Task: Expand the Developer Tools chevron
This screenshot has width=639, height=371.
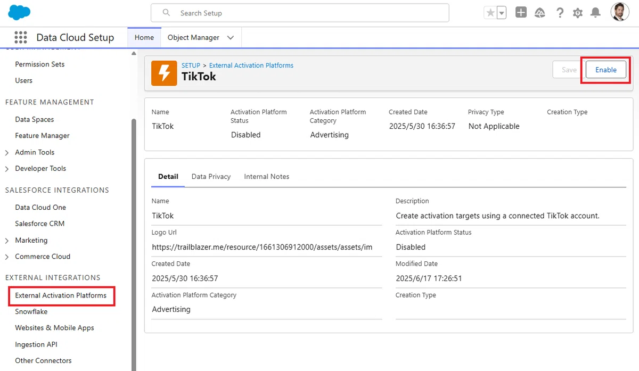Action: click(7, 169)
